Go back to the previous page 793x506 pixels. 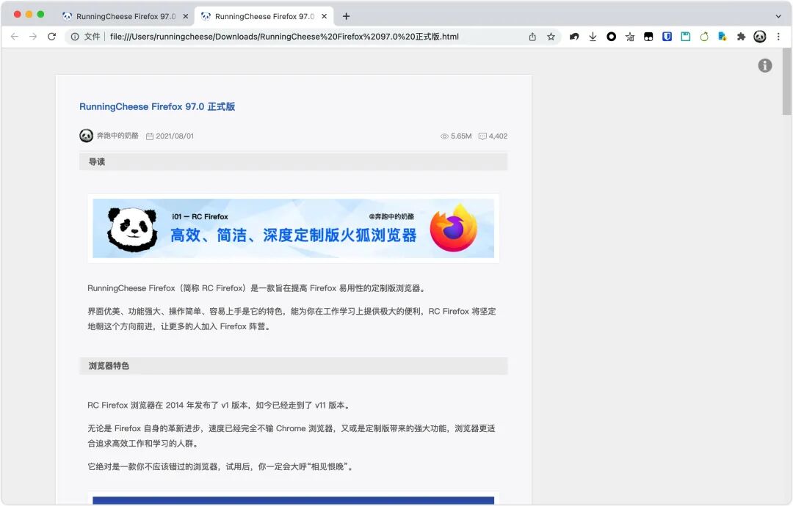tap(15, 37)
